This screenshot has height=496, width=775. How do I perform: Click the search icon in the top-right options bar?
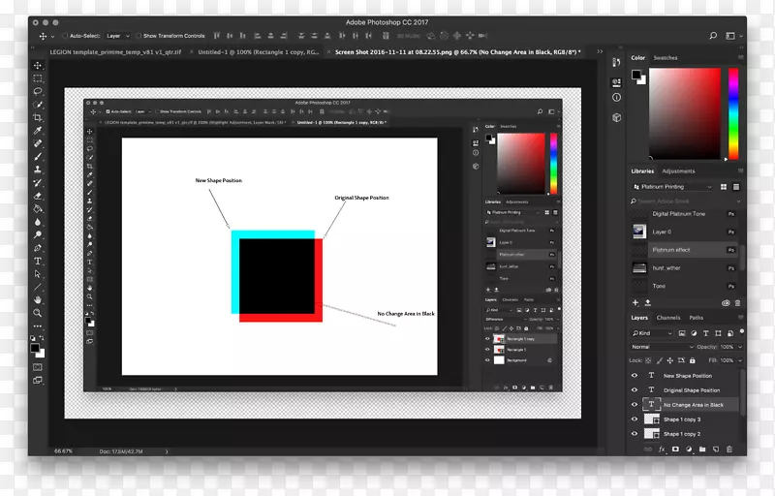point(714,36)
